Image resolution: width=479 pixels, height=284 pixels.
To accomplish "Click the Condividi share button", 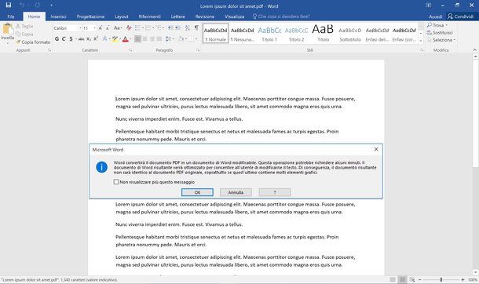I will 460,16.
